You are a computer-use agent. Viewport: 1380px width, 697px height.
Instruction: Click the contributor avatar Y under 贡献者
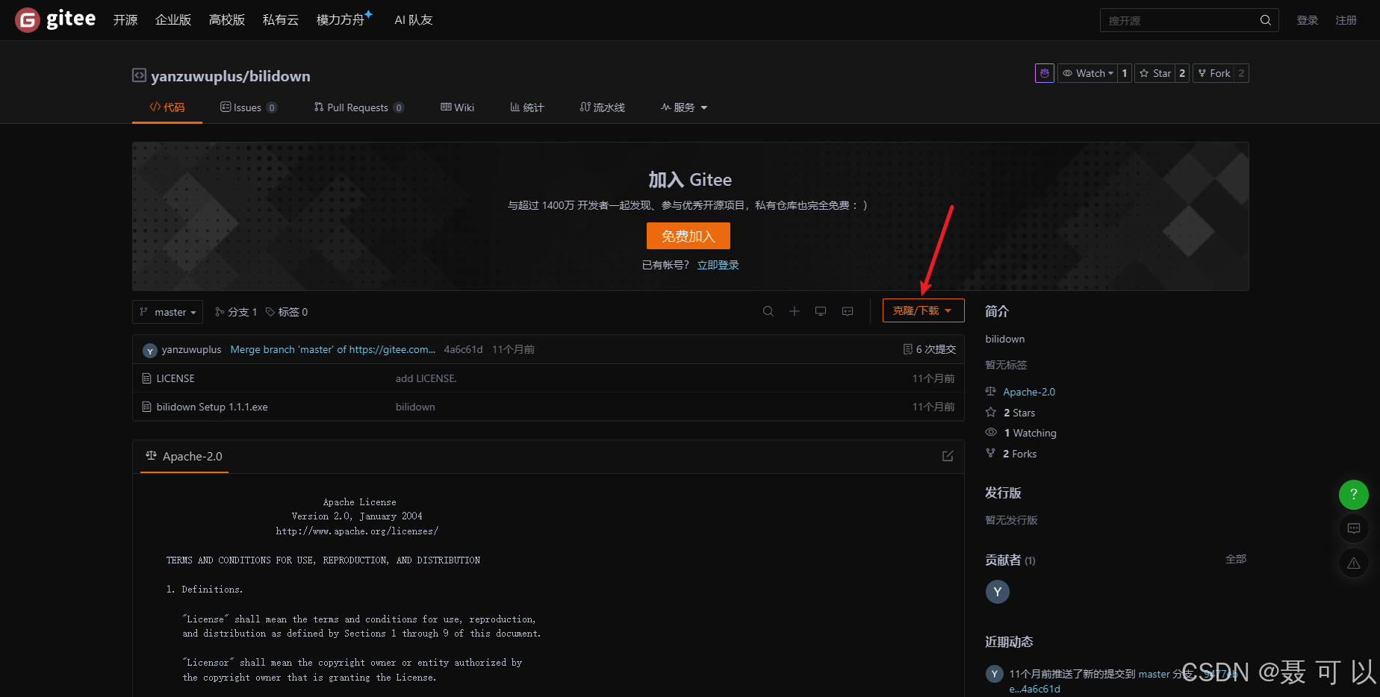(998, 592)
